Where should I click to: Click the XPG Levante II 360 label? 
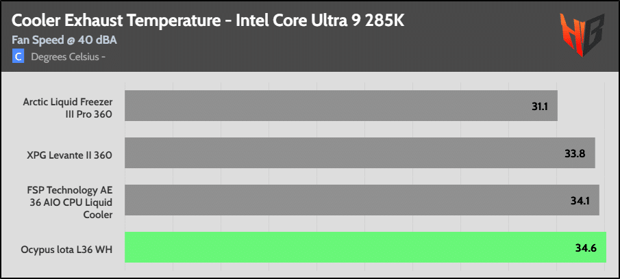point(70,155)
